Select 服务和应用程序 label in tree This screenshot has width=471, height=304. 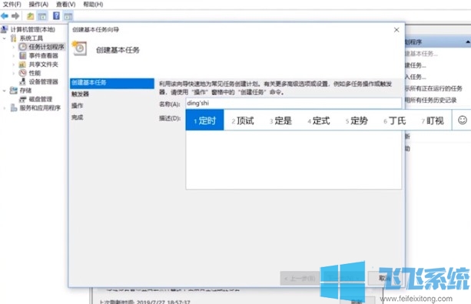40,107
